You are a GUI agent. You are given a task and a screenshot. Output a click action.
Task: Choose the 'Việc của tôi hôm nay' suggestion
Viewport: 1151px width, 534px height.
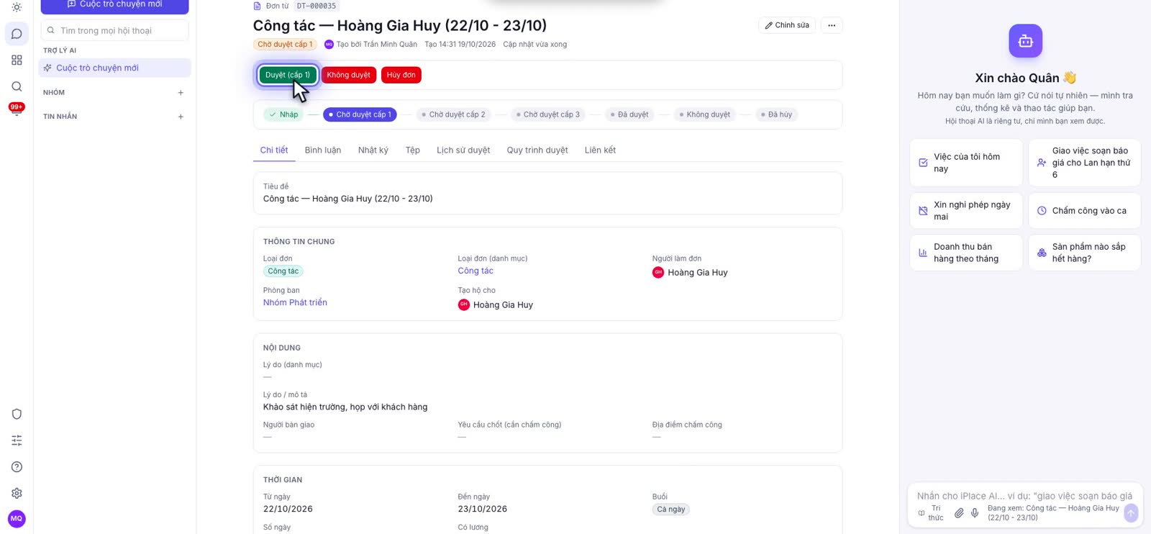click(x=966, y=163)
